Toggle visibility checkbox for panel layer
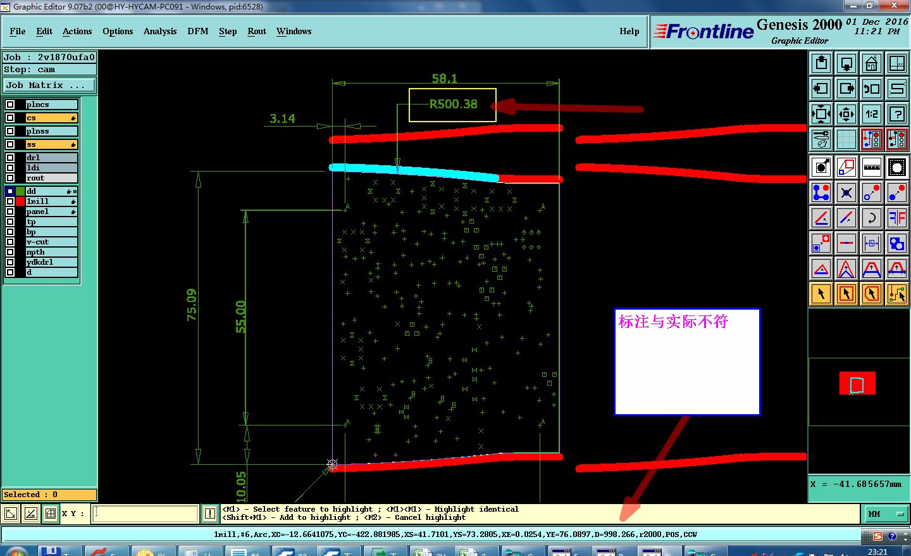 click(x=10, y=212)
